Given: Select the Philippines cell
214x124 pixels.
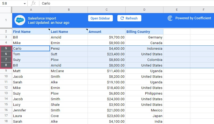Looking at the screenshot, I should tap(144, 94).
